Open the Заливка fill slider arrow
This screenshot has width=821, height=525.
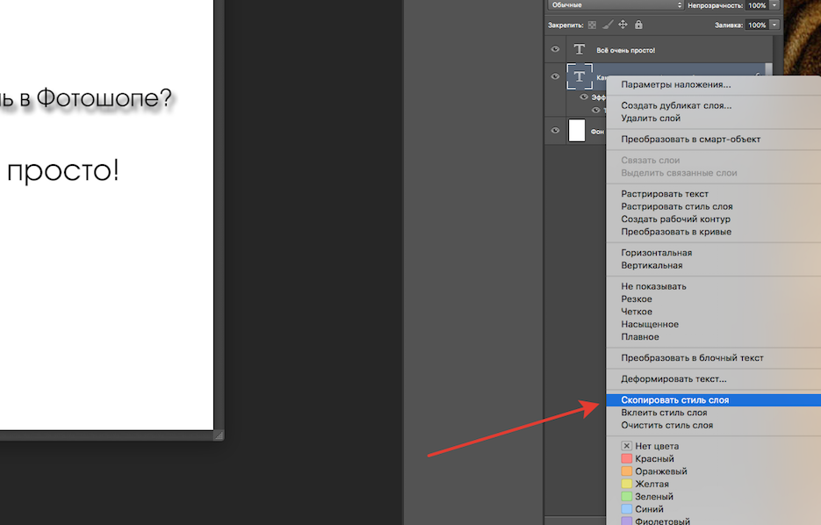pos(774,25)
